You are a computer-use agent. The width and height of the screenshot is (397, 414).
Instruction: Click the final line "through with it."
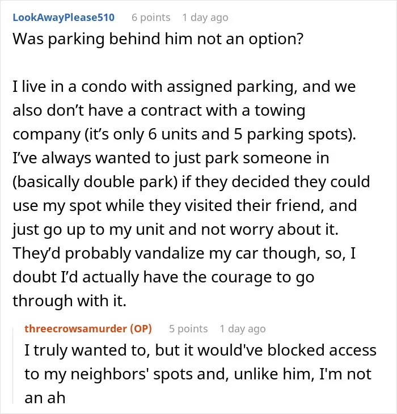[x=70, y=301]
